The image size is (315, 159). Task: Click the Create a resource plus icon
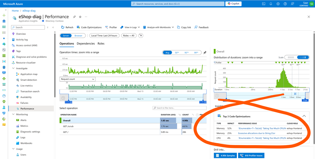click(4, 15)
